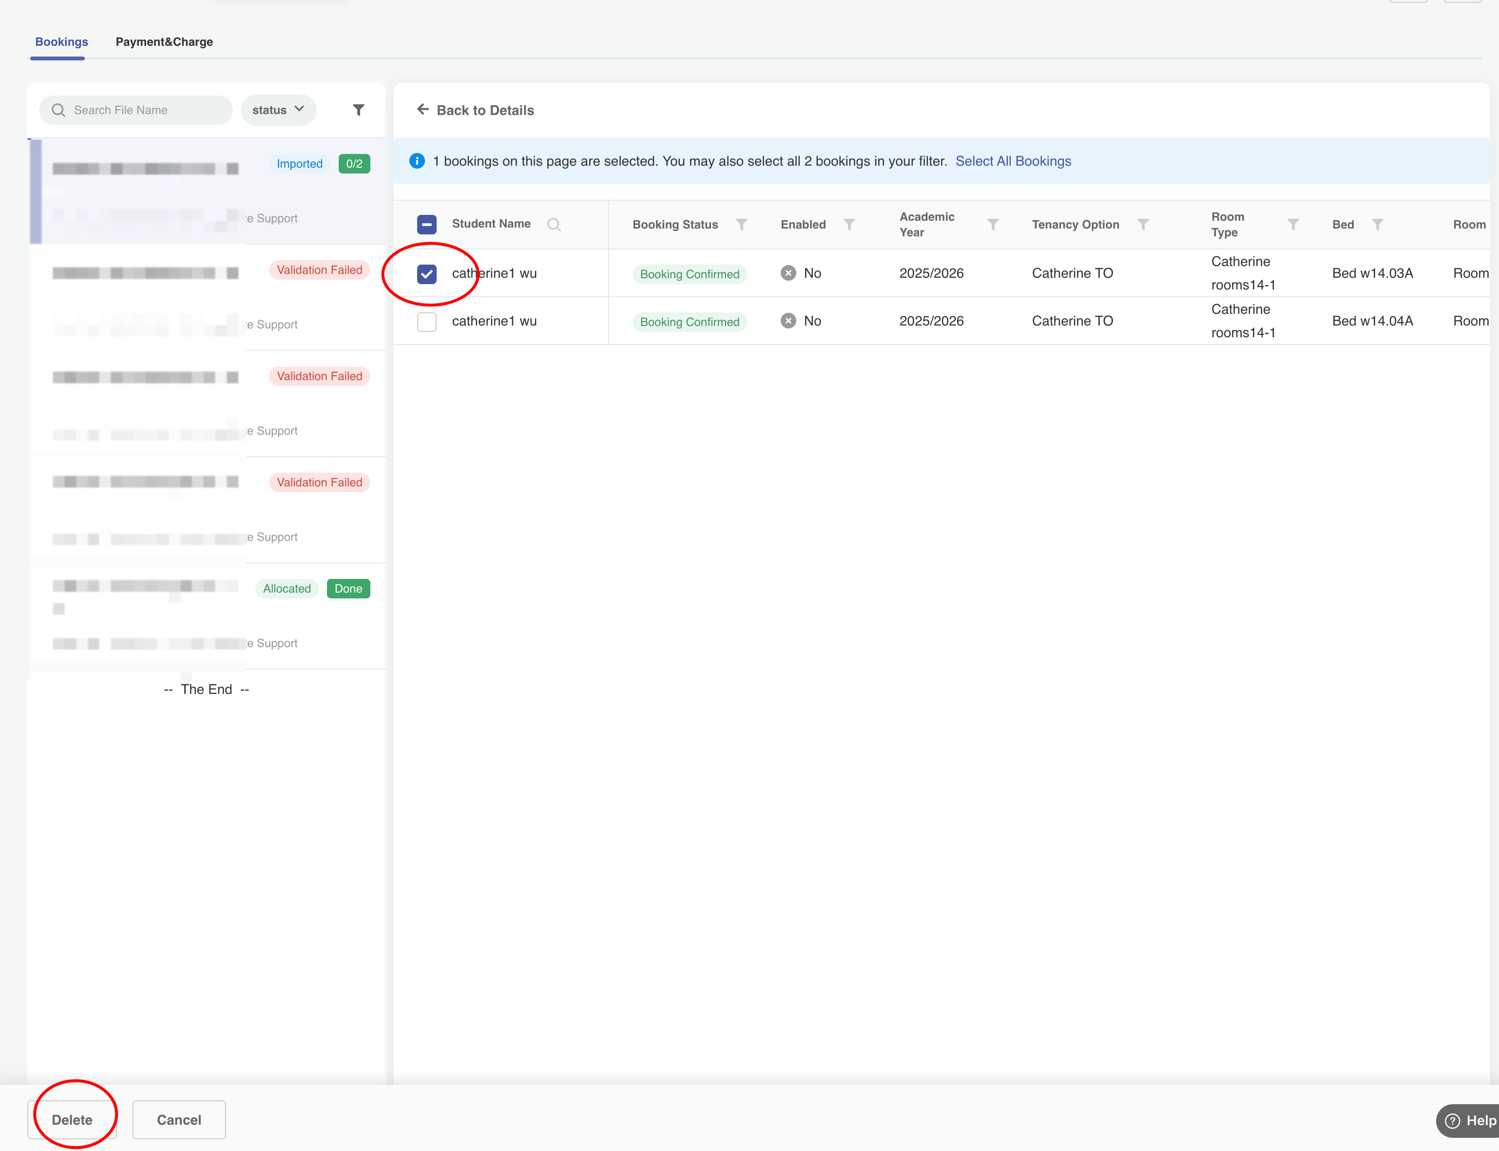The width and height of the screenshot is (1499, 1151).
Task: Click the Help question mark icon
Action: coord(1452,1121)
